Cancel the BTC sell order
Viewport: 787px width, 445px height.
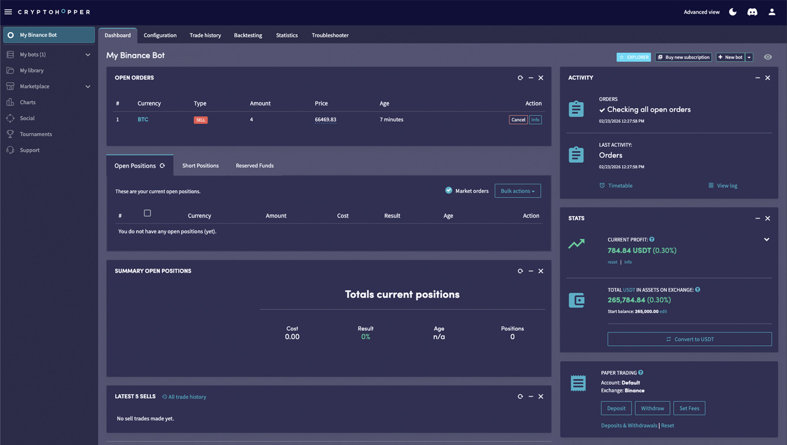coord(518,120)
